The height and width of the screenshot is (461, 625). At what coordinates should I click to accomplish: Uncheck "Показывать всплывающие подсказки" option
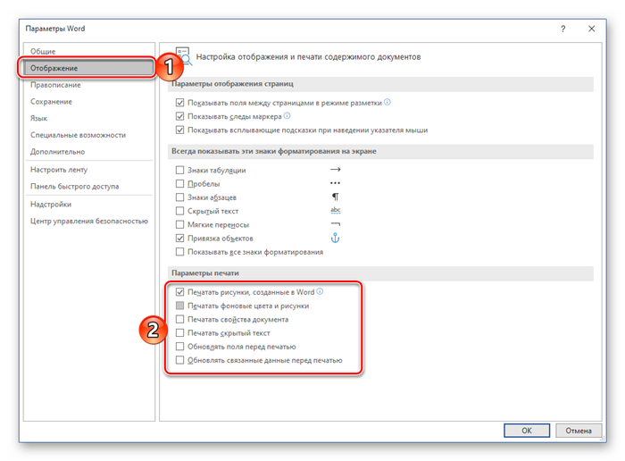(x=180, y=130)
